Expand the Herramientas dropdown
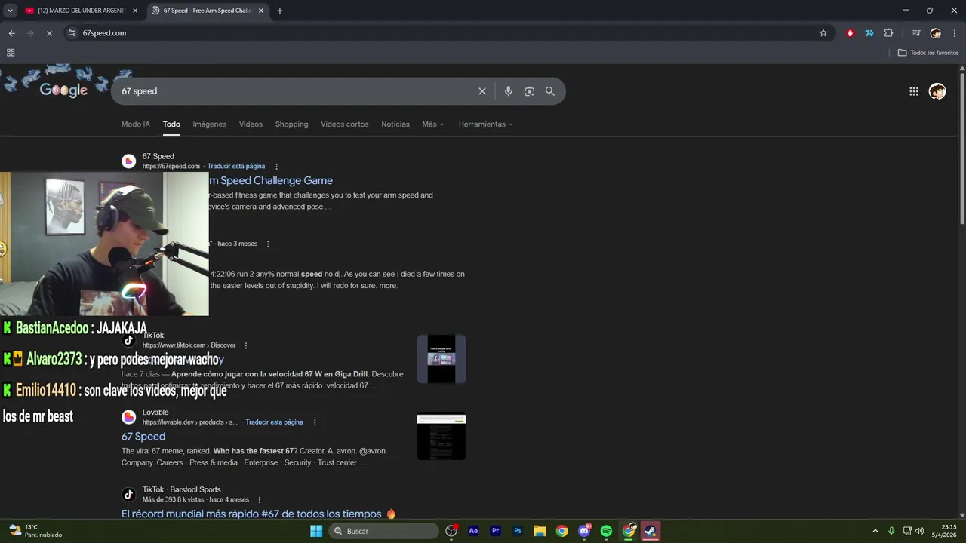 pyautogui.click(x=485, y=124)
